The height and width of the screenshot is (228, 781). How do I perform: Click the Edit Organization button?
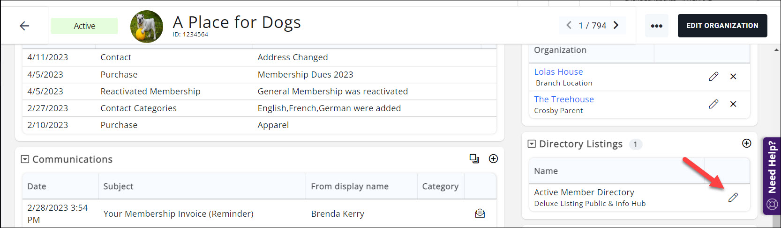(x=722, y=26)
